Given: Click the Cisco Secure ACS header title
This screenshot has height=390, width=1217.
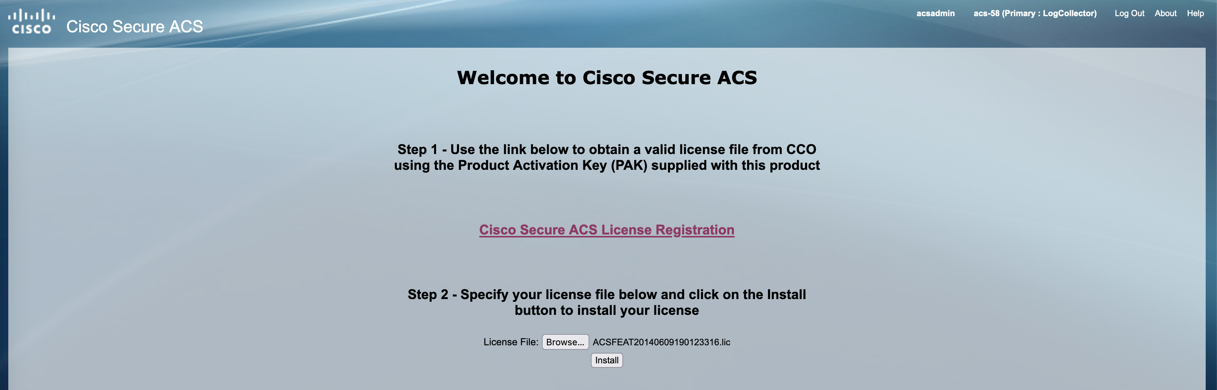Looking at the screenshot, I should point(135,26).
